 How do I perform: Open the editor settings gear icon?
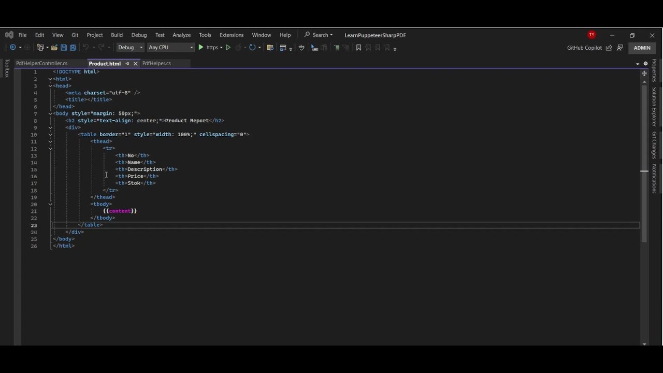645,63
